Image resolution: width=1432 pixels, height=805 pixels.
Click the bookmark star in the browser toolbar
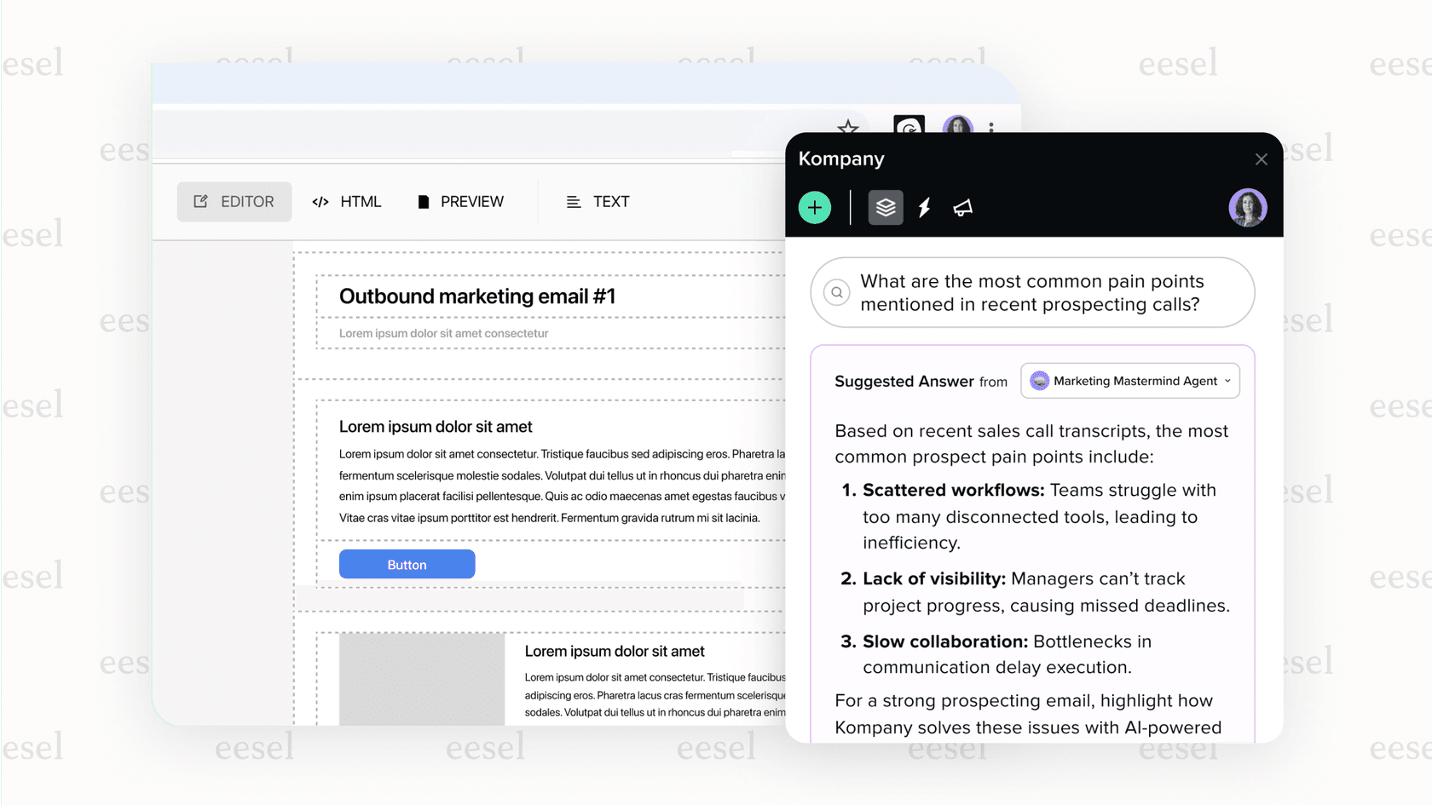click(849, 127)
